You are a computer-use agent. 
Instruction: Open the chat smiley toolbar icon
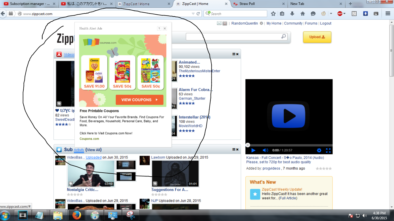pyautogui.click(x=313, y=14)
